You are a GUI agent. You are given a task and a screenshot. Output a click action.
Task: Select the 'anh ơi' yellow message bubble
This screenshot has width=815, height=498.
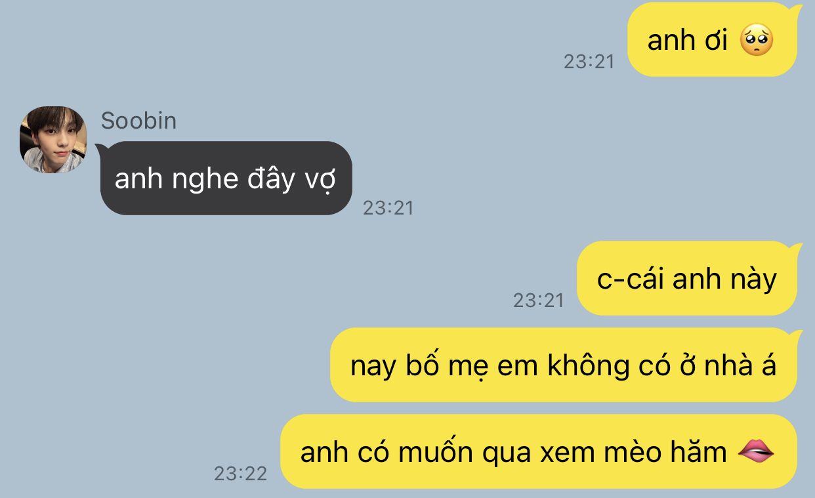pos(712,39)
